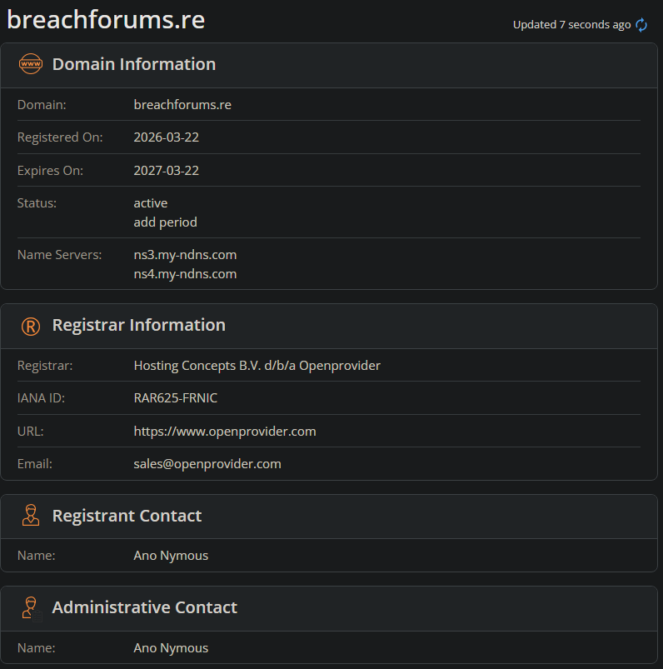Click the www globe icon for Domain Information
The image size is (663, 669).
pyautogui.click(x=31, y=64)
